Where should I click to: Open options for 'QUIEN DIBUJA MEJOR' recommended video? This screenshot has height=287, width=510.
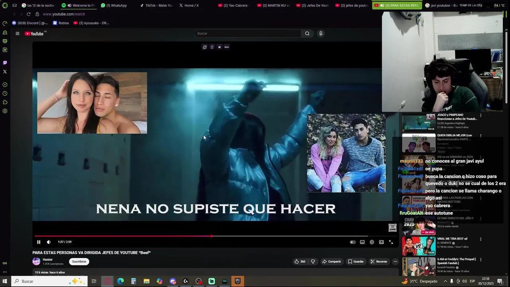pos(481,136)
